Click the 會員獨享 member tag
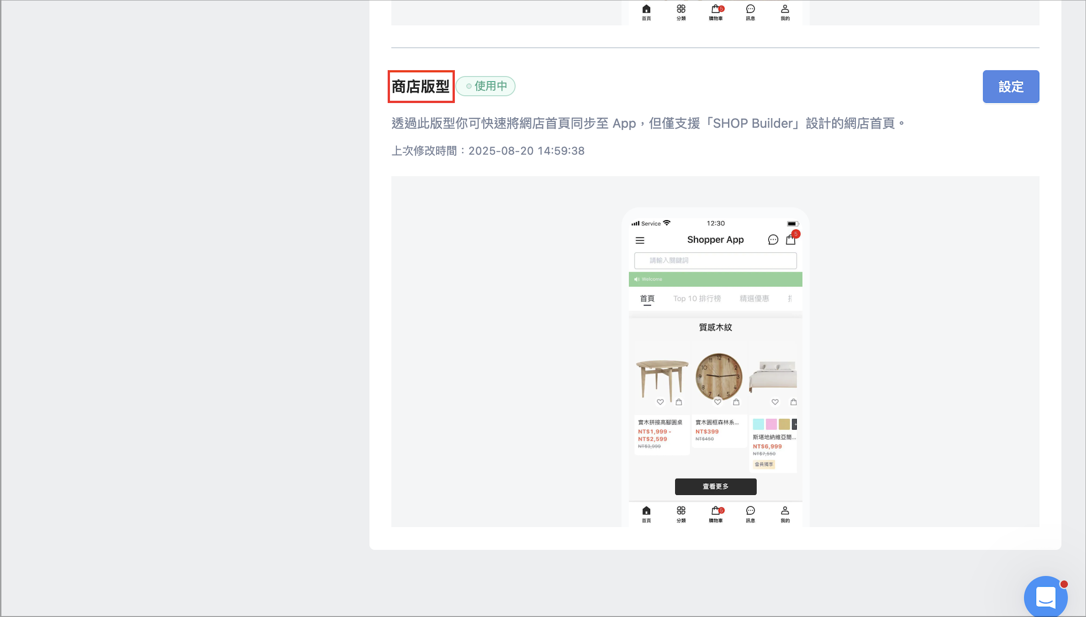This screenshot has width=1086, height=617. (x=764, y=464)
